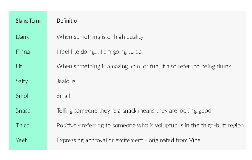The image size is (252, 160).
Task: Select the Finna term cell
Action: pos(23,52)
